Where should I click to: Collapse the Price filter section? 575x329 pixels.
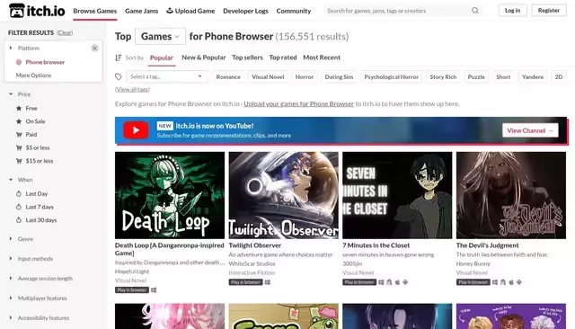[x=24, y=94]
